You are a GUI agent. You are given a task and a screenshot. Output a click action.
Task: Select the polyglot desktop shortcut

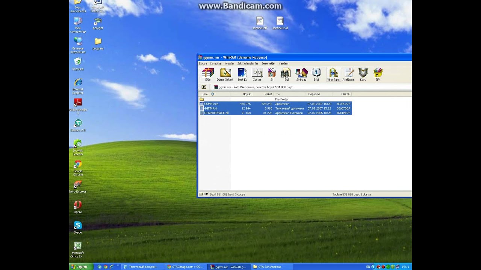[98, 23]
